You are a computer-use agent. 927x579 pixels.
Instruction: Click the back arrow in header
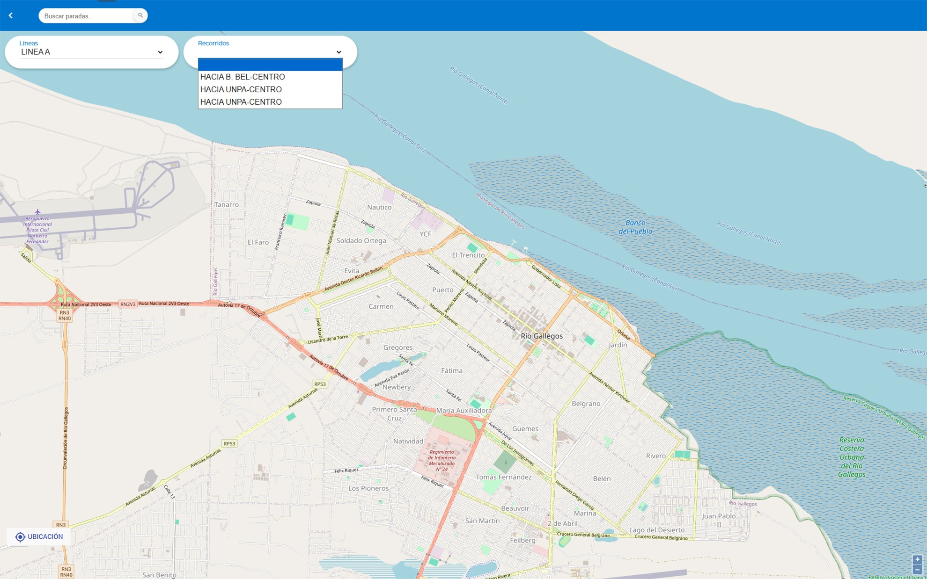tap(11, 15)
